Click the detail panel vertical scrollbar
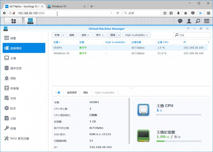This screenshot has height=152, width=213. pyautogui.click(x=129, y=121)
